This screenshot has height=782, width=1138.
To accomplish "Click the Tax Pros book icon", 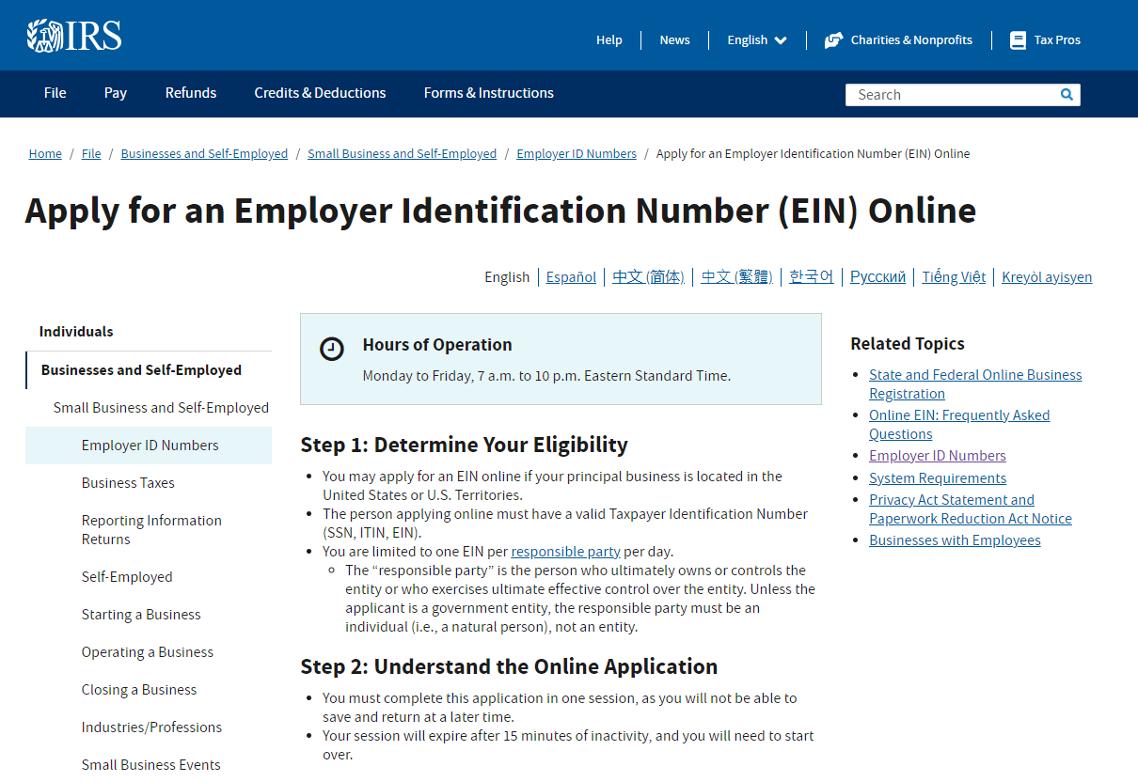I will (x=1018, y=40).
